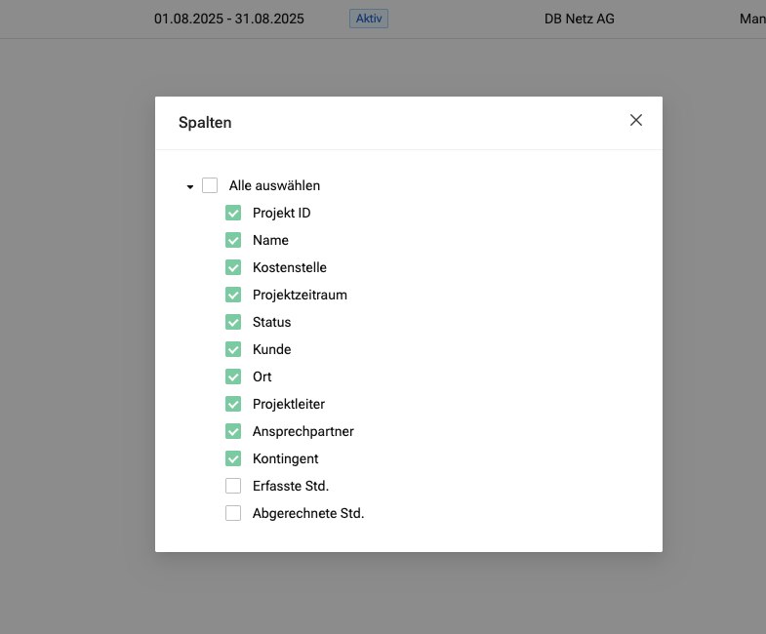This screenshot has width=766, height=634.
Task: Close the Spalten dialog
Action: click(636, 120)
